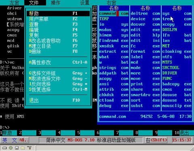Screen dimensions: 194x151
Task: Open the 操作 menu
Action: [55, 3]
